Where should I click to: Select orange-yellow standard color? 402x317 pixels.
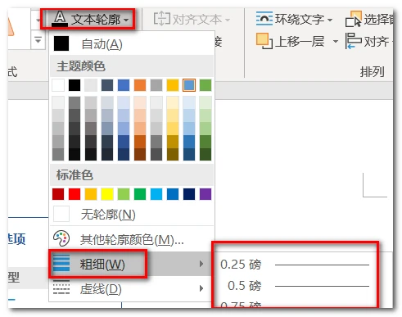[91, 194]
